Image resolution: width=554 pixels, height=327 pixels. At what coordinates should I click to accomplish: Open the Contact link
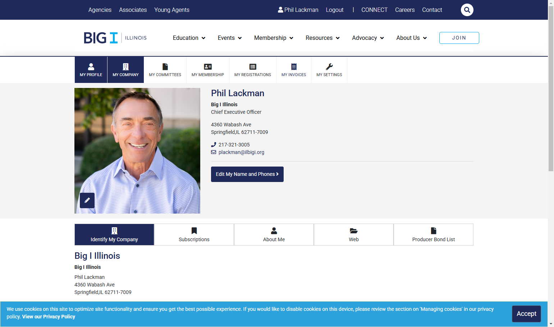point(432,10)
